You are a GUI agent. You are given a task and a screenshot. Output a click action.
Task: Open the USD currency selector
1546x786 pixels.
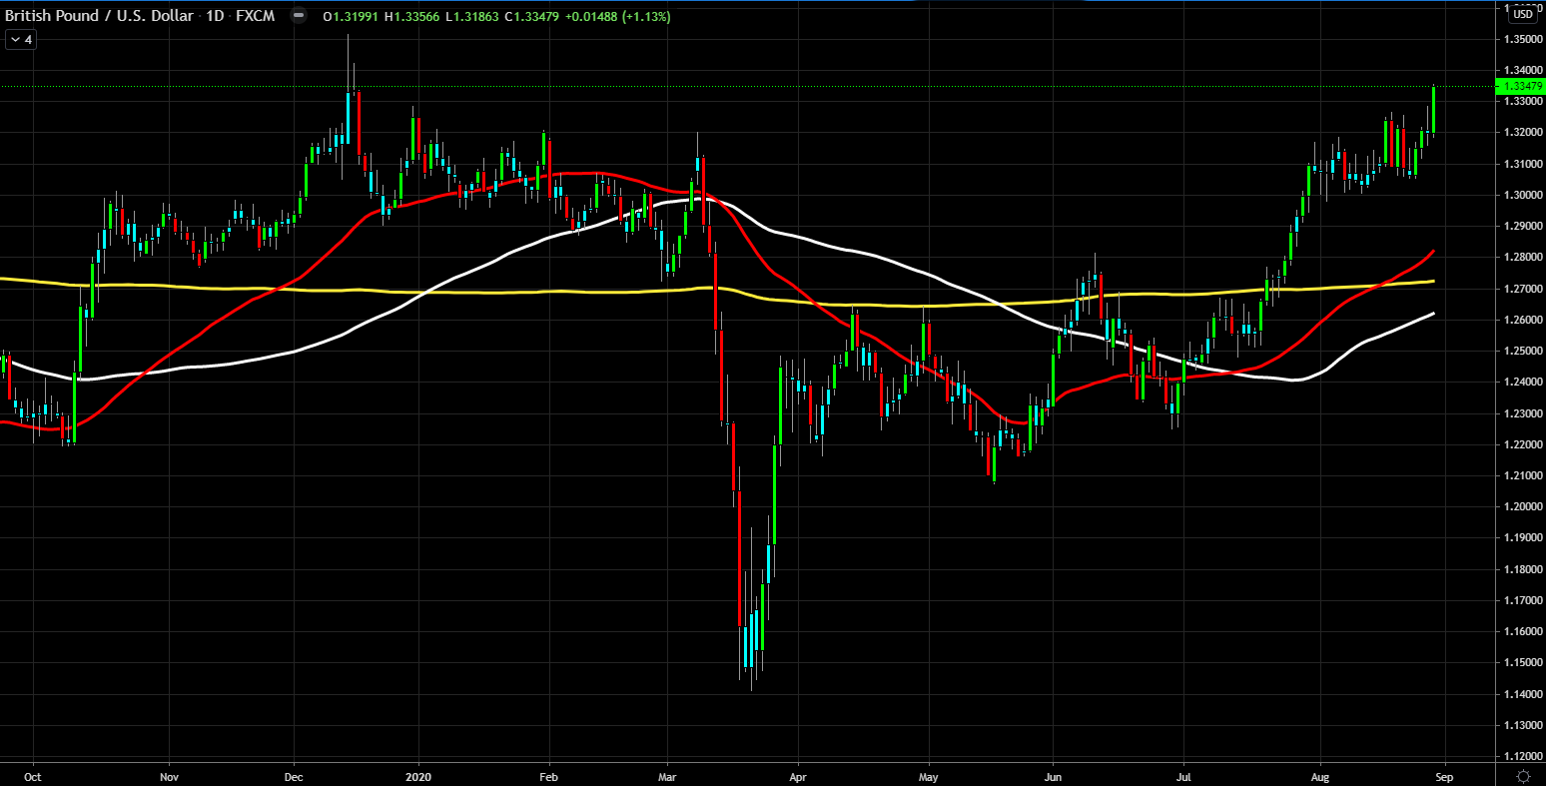click(x=1523, y=13)
